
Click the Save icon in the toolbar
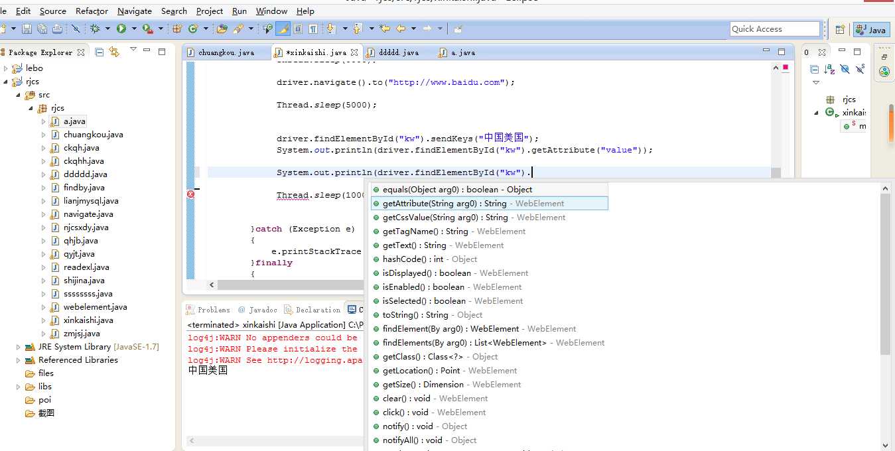pyautogui.click(x=27, y=29)
